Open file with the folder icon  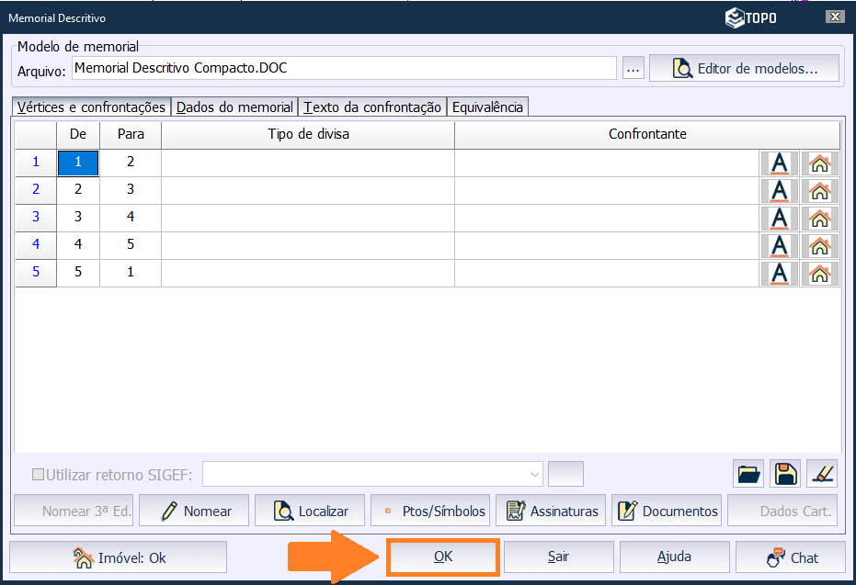click(750, 474)
